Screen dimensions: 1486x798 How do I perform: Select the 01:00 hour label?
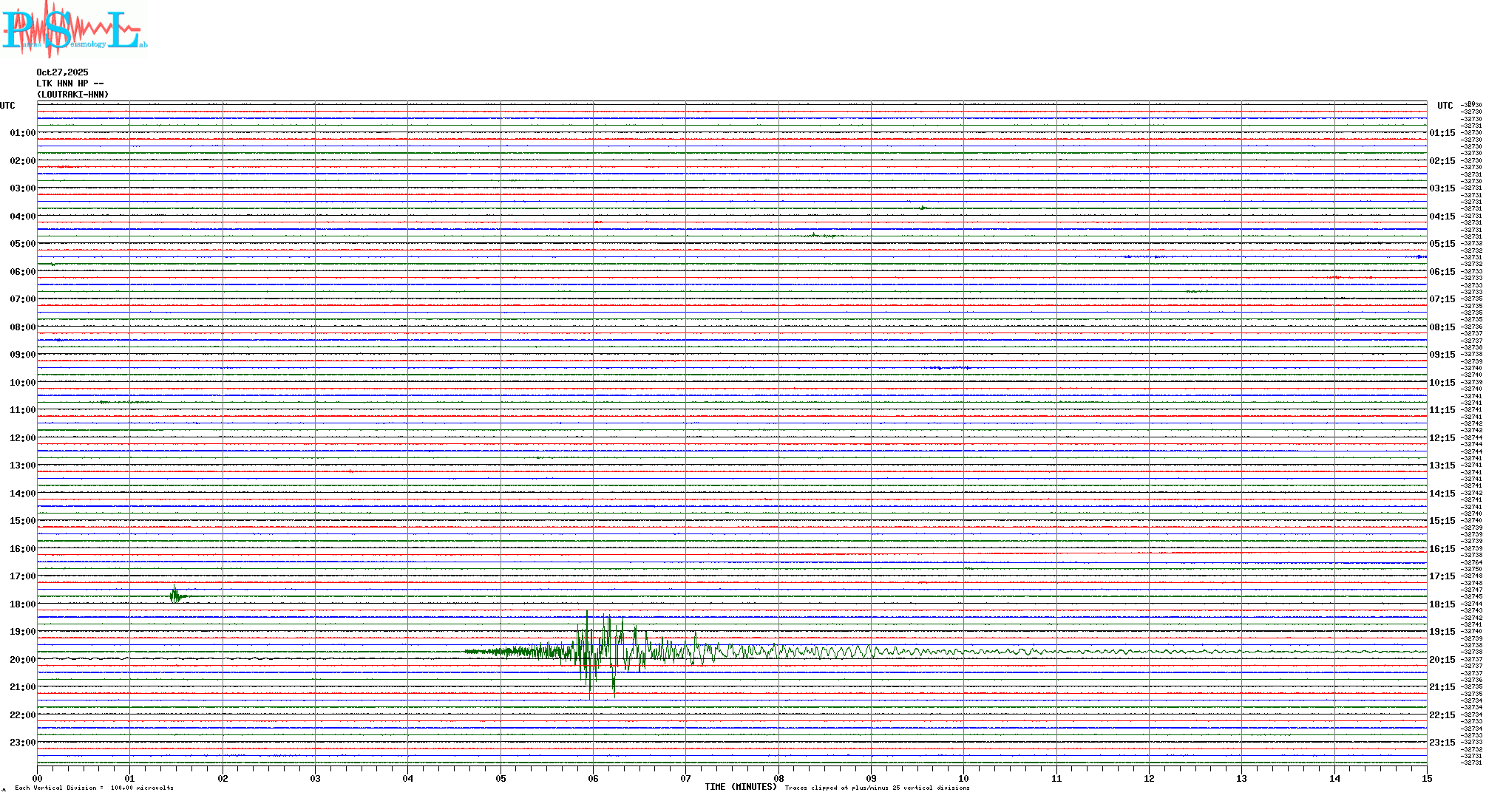click(22, 133)
